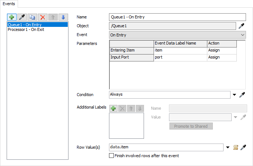Image resolution: width=253 pixels, height=166 pixels.
Task: Expand the Condition dropdown arrow
Action: click(x=234, y=95)
